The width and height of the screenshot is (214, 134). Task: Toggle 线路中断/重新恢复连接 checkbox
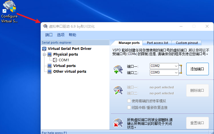click(129, 107)
